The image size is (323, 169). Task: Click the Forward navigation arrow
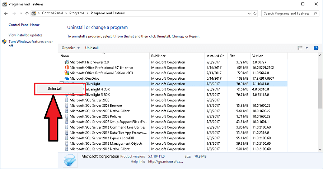coord(14,13)
